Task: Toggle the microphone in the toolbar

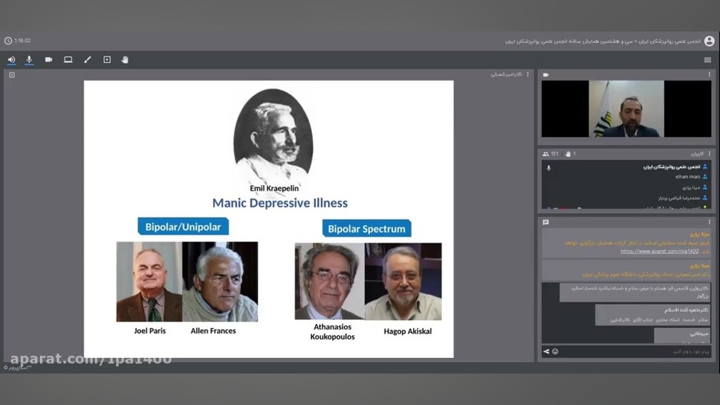Action: pos(29,60)
